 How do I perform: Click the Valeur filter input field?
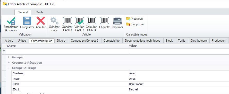point(179,51)
